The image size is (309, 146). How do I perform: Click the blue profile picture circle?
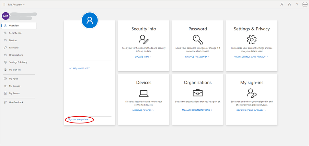[x=90, y=20]
